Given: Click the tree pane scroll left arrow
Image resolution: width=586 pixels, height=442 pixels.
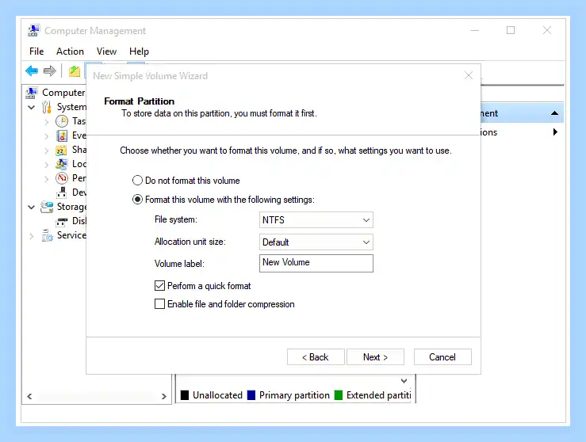Looking at the screenshot, I should pos(29,397).
